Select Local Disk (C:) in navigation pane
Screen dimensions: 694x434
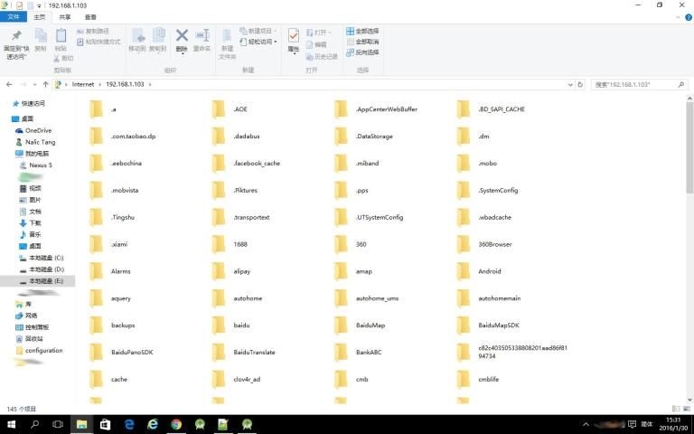pyautogui.click(x=46, y=258)
